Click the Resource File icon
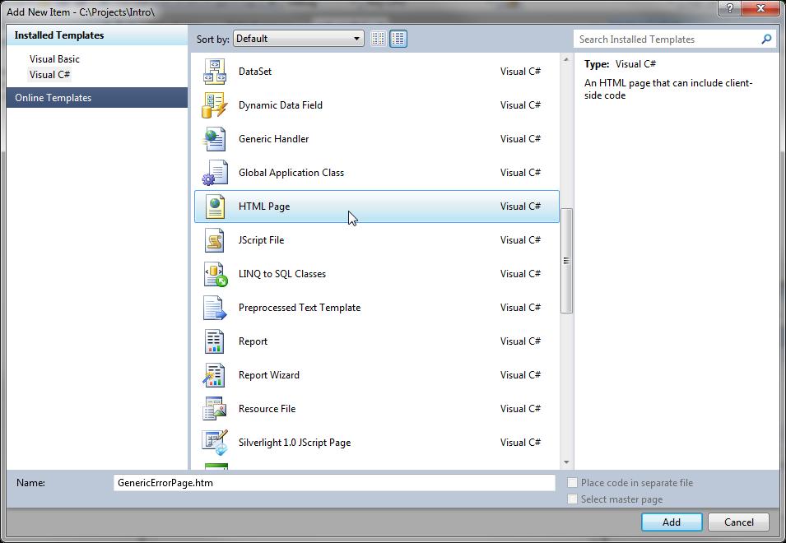The height and width of the screenshot is (543, 786). coord(215,409)
